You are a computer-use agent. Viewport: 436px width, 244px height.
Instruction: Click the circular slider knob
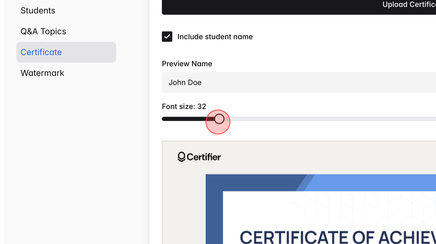point(220,119)
